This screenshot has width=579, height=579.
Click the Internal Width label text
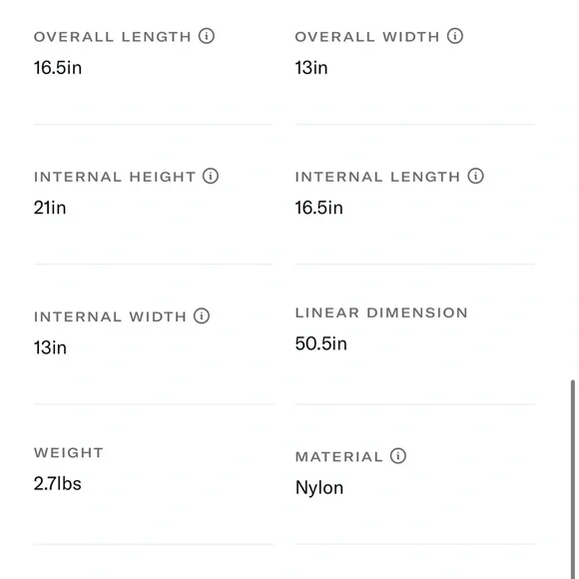coord(110,316)
